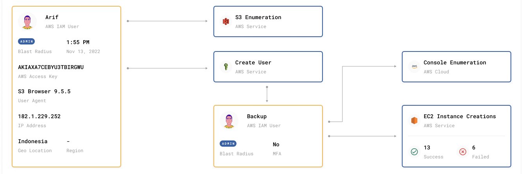Viewport: 523px width, 174px height.
Task: Click the green Success checkmark icon
Action: click(x=414, y=152)
